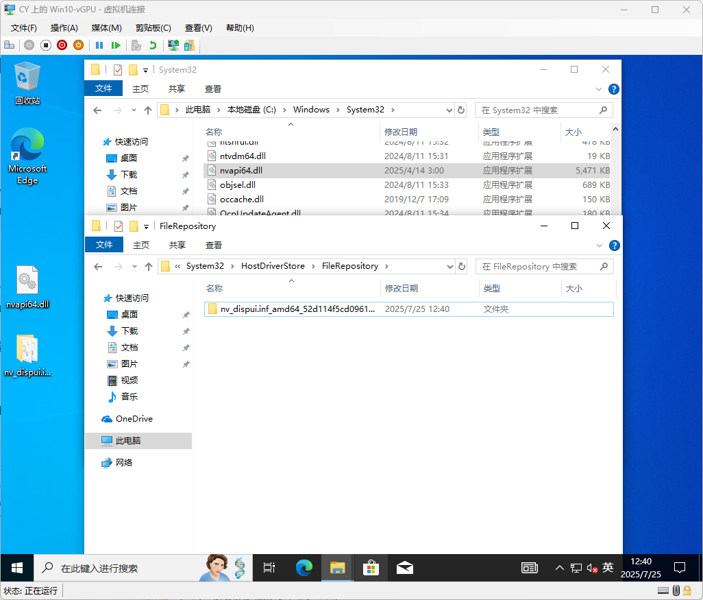Expand the ribbon chevron in FileRepository window
703x600 pixels.
tap(600, 245)
